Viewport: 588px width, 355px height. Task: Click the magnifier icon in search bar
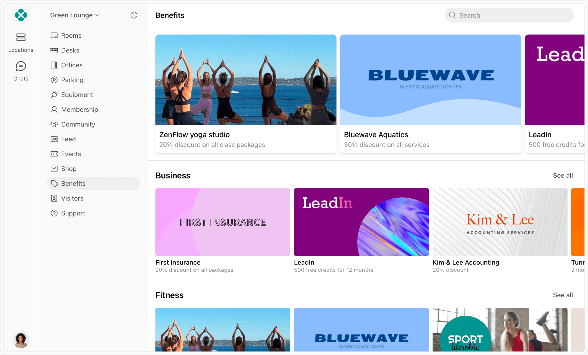(452, 15)
